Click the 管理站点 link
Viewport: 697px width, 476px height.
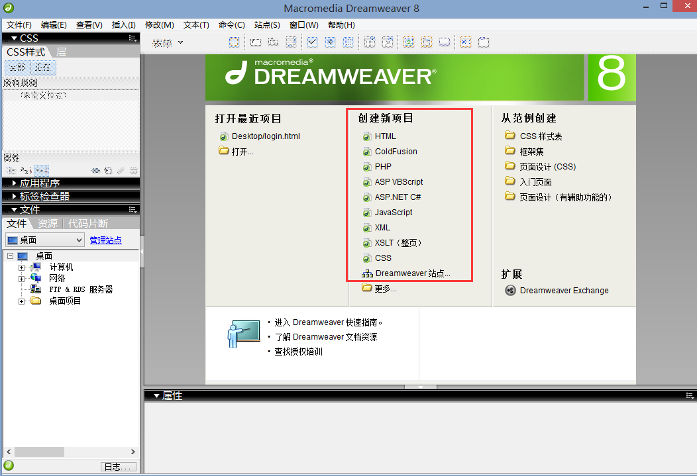click(106, 240)
